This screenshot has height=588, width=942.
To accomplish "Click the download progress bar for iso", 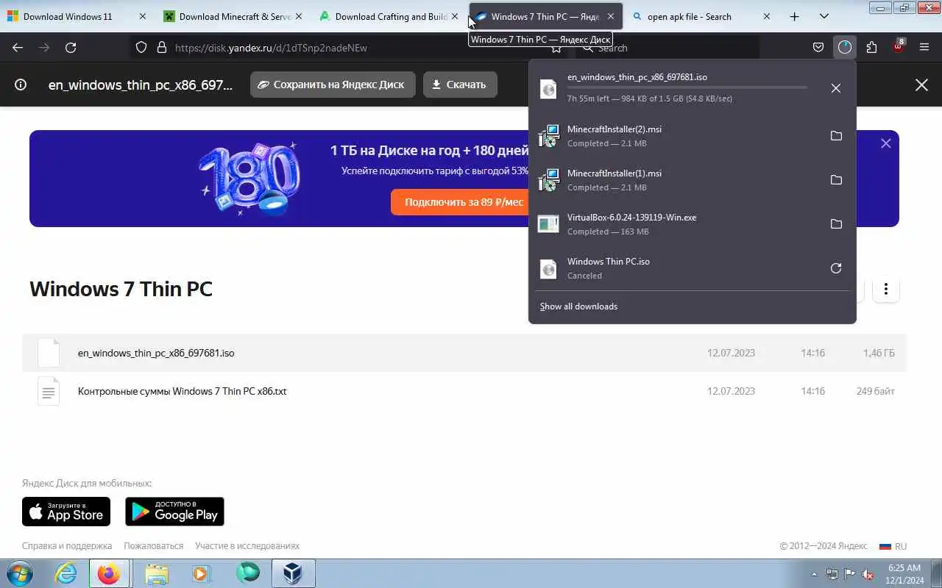I will (x=687, y=87).
